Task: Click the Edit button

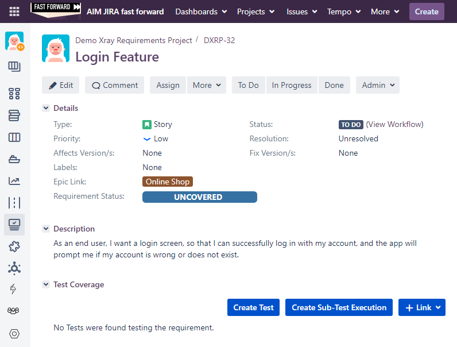Action: [x=61, y=85]
